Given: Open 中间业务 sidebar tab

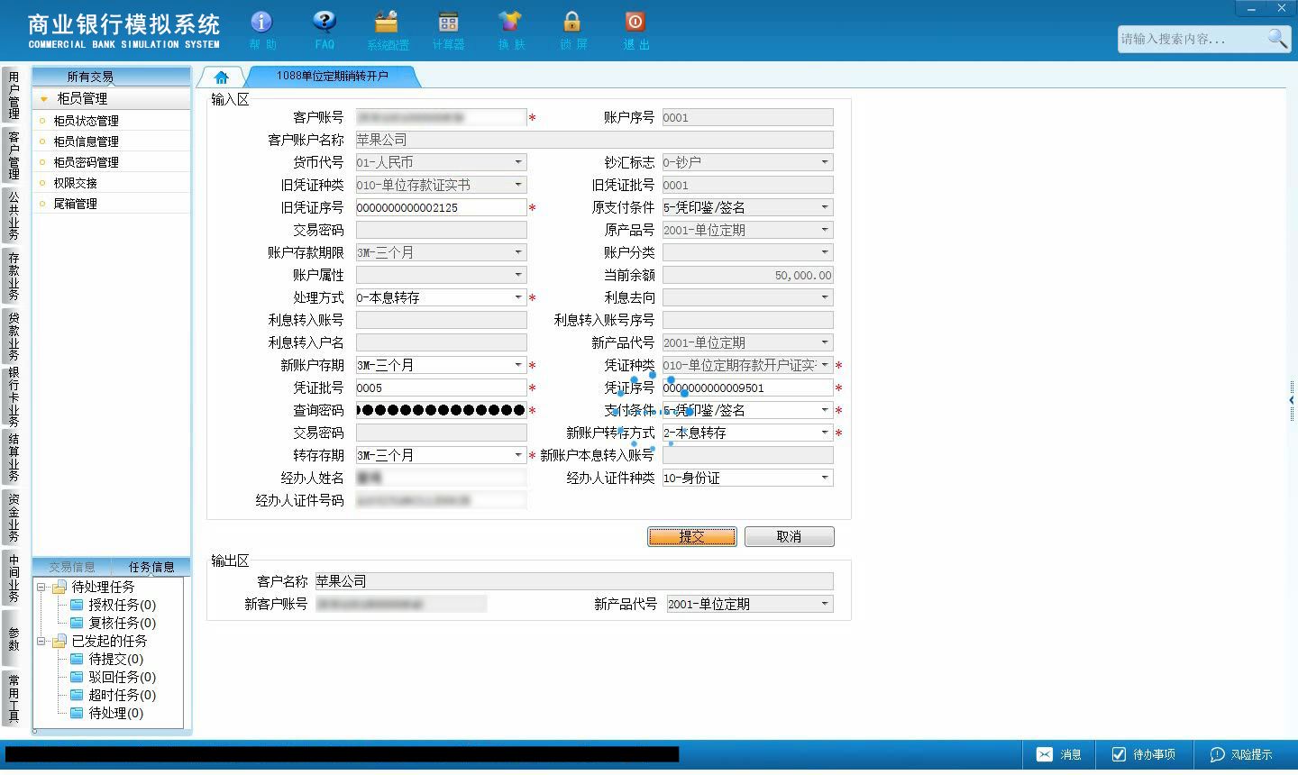Looking at the screenshot, I should (x=13, y=579).
